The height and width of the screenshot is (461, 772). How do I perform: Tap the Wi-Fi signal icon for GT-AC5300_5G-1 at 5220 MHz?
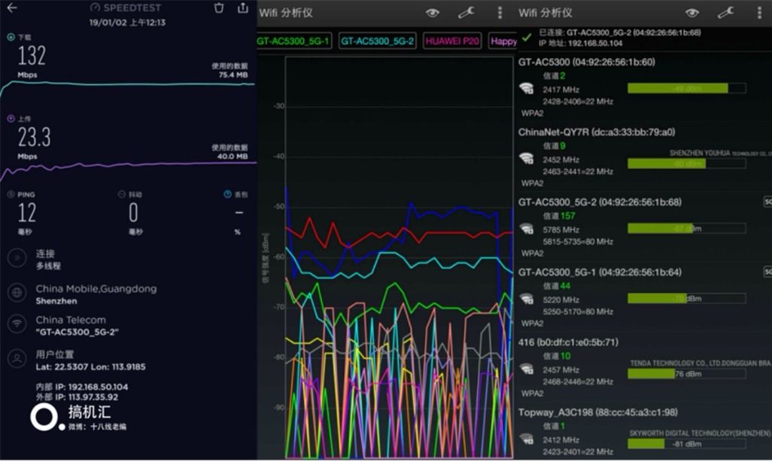tap(527, 299)
